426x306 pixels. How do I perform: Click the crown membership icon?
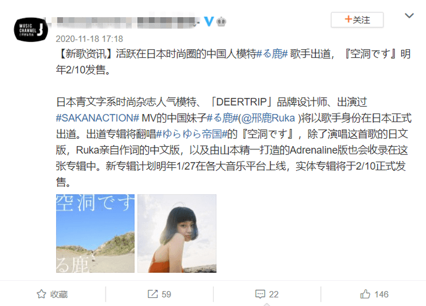pos(222,22)
